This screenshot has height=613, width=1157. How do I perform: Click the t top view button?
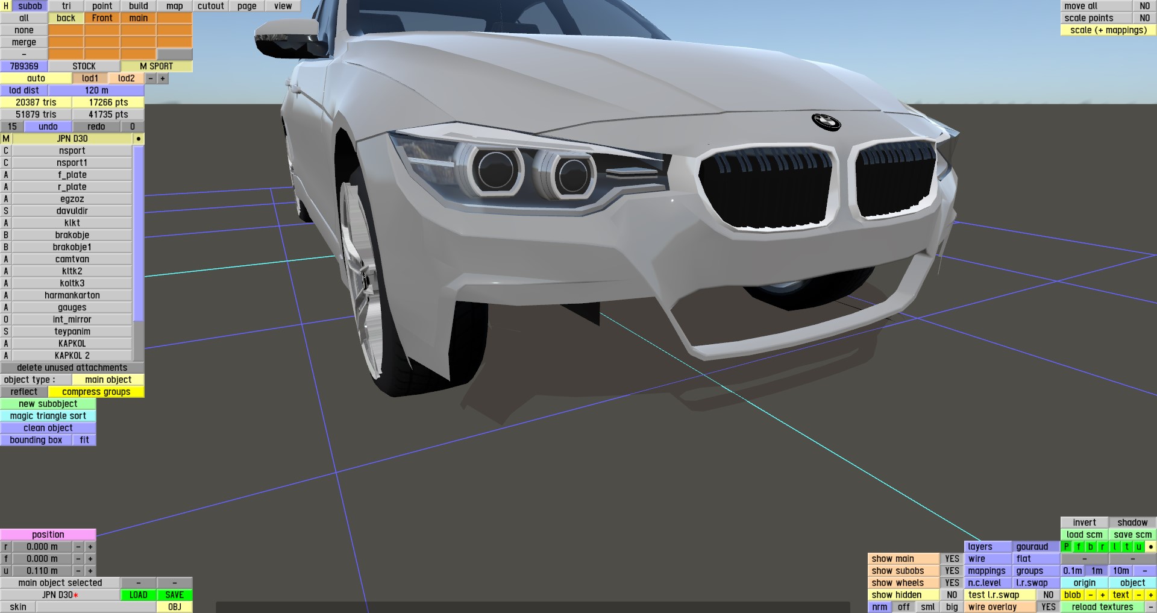point(1127,547)
